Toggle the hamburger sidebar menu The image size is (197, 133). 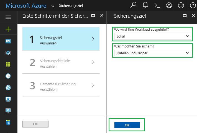click(x=8, y=17)
